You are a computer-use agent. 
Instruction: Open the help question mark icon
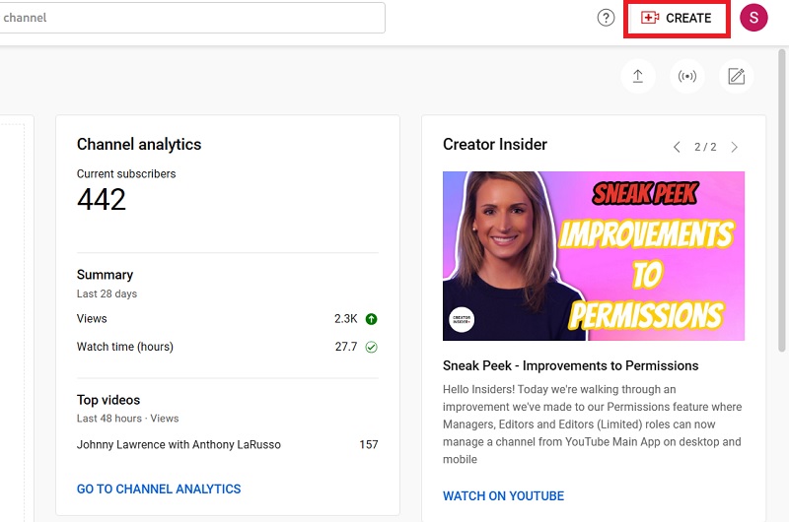tap(606, 18)
